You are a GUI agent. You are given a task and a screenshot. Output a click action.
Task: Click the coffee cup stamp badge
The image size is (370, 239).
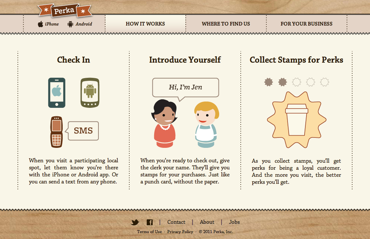pyautogui.click(x=296, y=120)
